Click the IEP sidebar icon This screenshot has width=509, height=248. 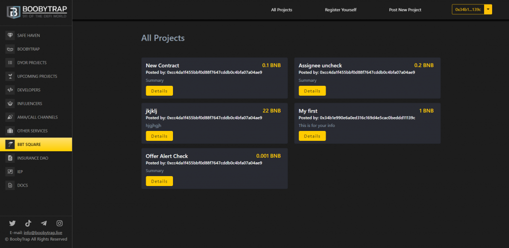click(x=10, y=172)
